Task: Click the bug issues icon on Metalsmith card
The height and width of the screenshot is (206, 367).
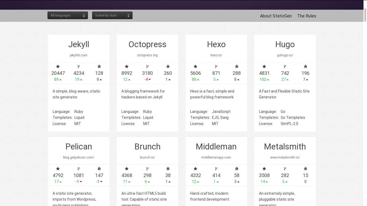Action: (305, 169)
